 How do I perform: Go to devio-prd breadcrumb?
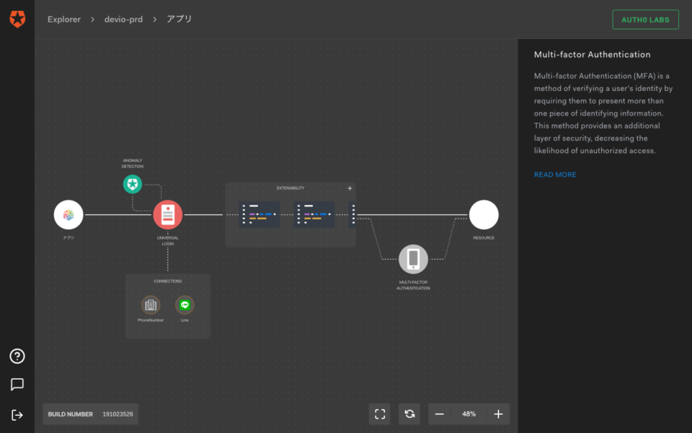(x=123, y=19)
